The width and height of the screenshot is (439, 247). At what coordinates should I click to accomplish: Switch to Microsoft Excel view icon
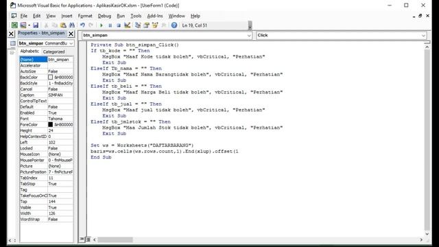[14, 25]
